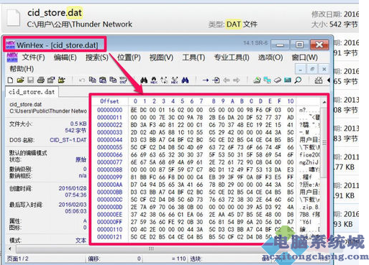Restore the inner document window
Viewport: 369px width, 265px height.
[x=312, y=70]
